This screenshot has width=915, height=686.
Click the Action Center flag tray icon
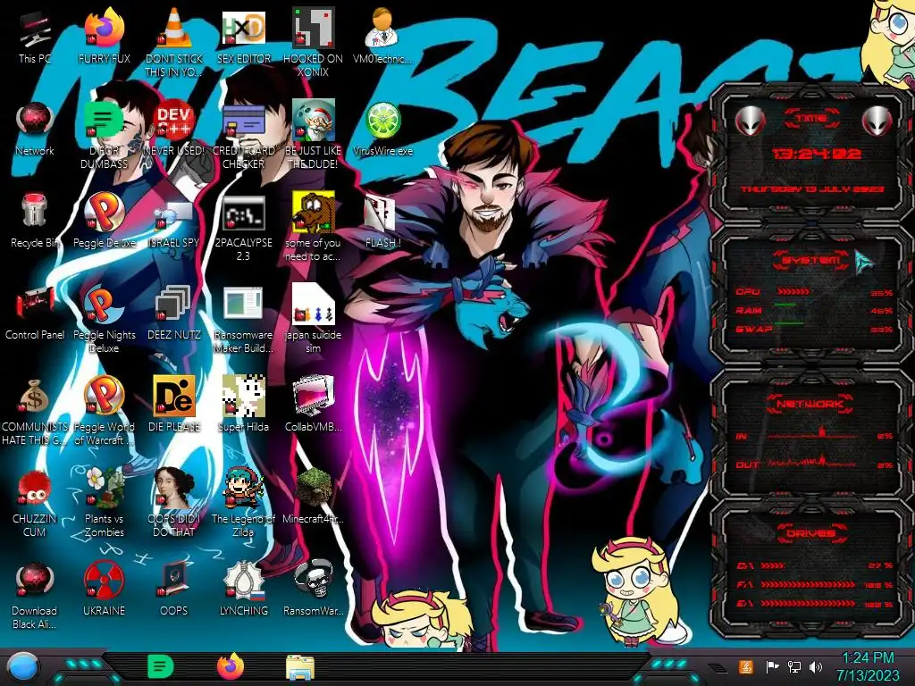[772, 666]
